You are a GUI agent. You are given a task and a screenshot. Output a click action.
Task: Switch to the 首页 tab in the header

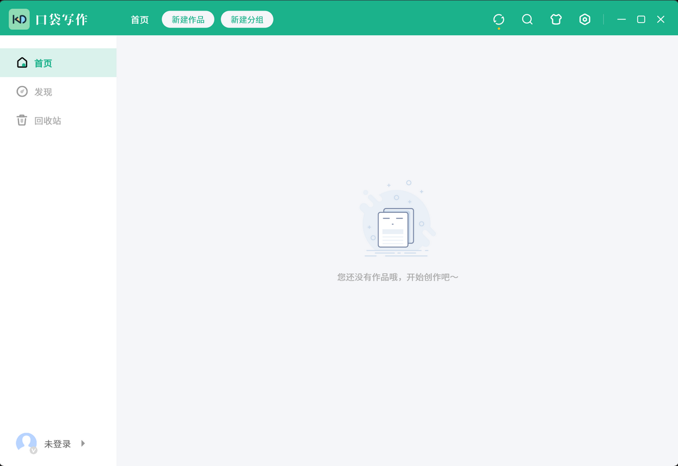(x=139, y=20)
